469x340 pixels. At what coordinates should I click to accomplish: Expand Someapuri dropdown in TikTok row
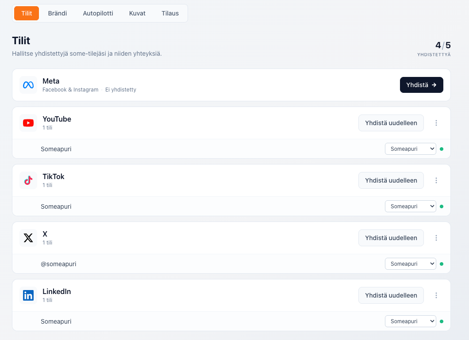pos(411,206)
